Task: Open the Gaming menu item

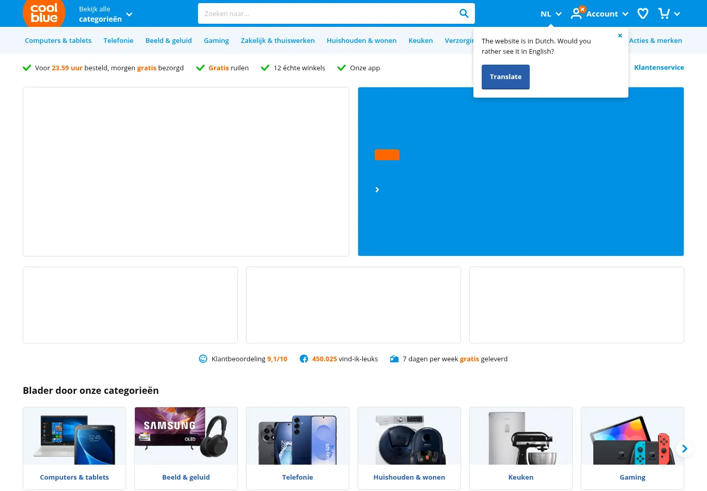Action: coord(216,40)
